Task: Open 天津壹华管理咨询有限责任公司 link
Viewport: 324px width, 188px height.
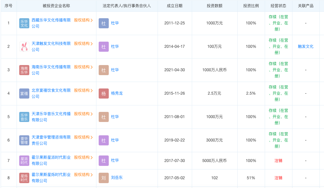Action: coord(51,140)
